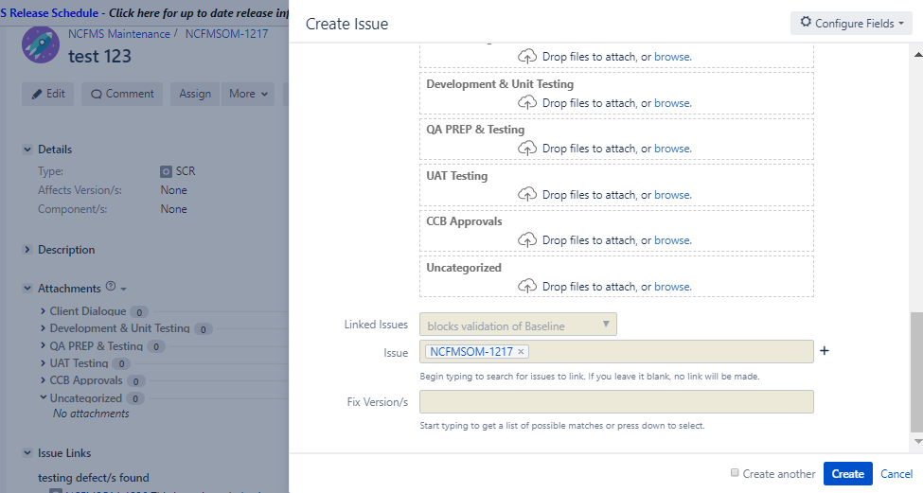Viewport: 923px width, 493px height.
Task: Open the Attachments options dropdown arrow
Action: pos(124,289)
